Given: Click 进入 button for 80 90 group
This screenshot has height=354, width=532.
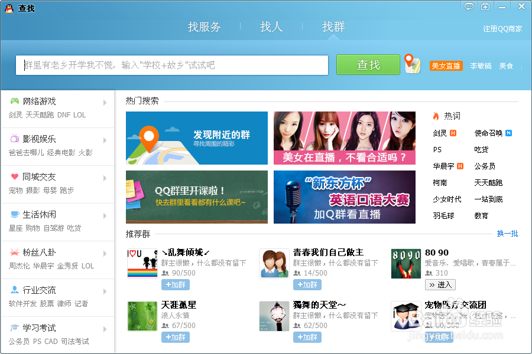Looking at the screenshot, I should (440, 285).
